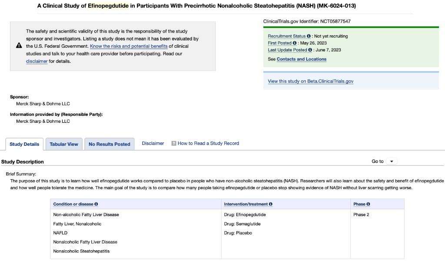
Task: Click info icon next to Phase header
Action: coord(368,204)
